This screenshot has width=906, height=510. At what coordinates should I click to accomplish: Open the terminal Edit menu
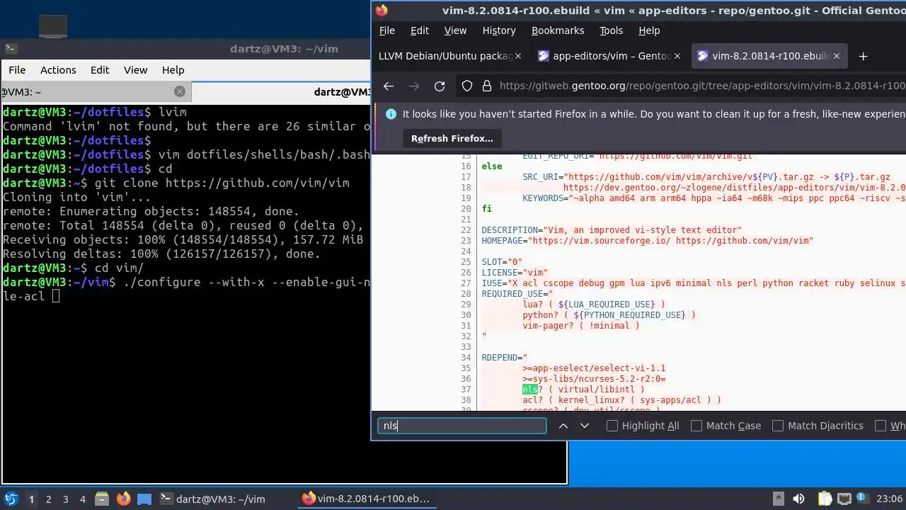pyautogui.click(x=100, y=70)
